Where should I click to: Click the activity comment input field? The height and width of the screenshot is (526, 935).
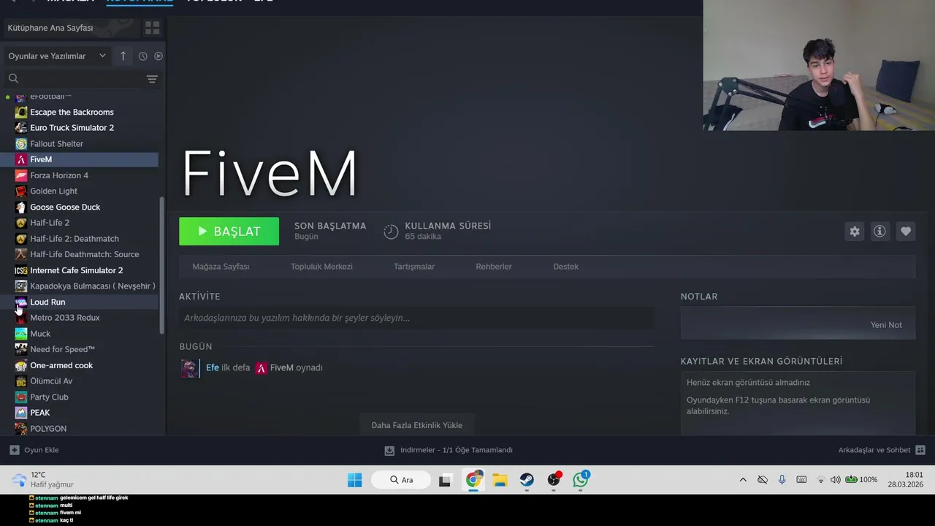(x=416, y=318)
